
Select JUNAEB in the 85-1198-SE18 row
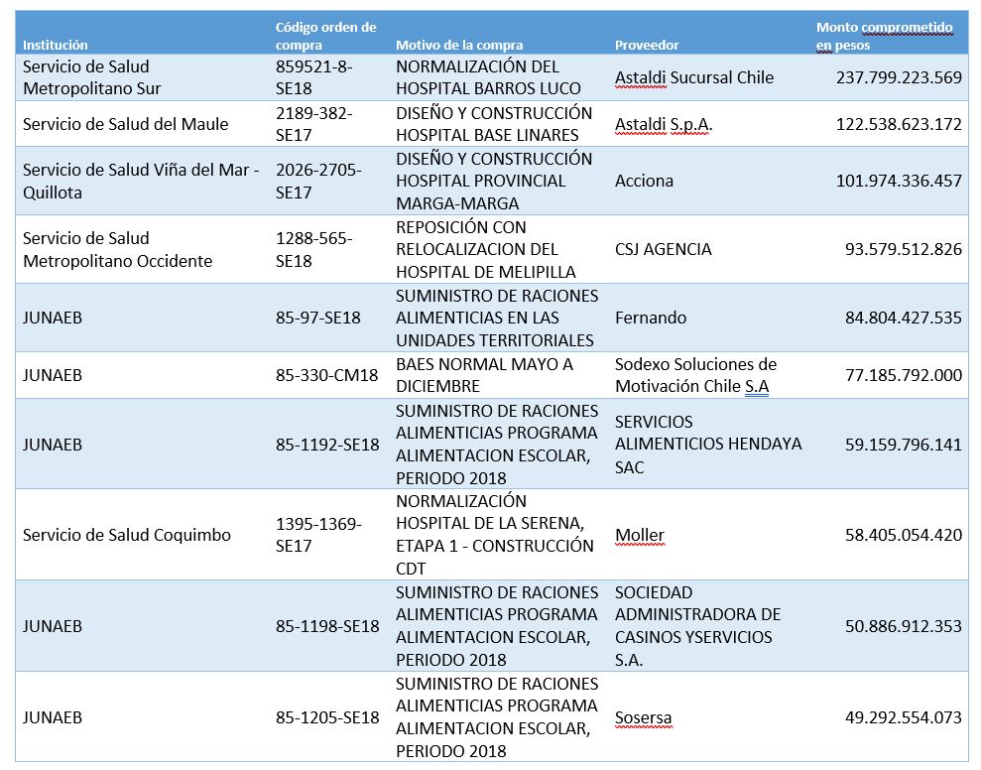click(53, 626)
